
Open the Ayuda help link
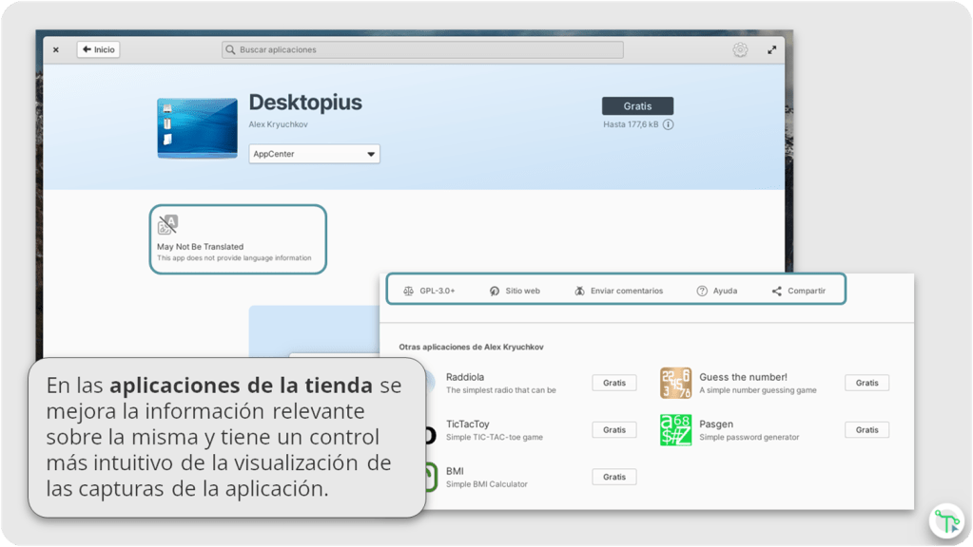[716, 291]
